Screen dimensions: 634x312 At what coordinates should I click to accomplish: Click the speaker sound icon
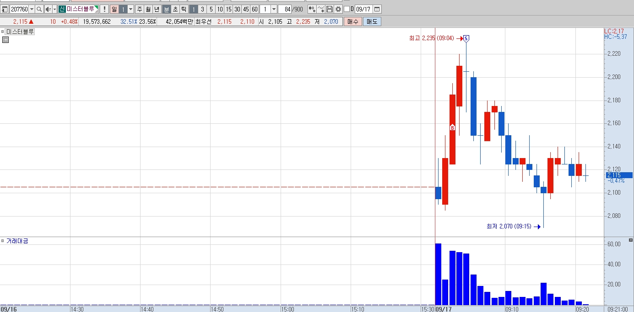coord(48,9)
